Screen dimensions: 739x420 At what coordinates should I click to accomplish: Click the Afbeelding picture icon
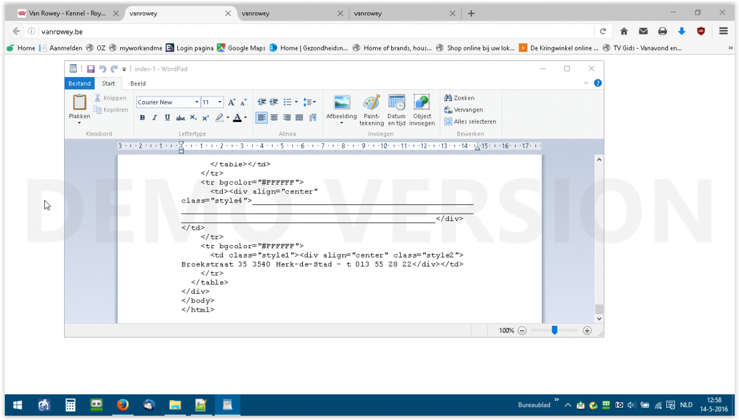coord(342,102)
